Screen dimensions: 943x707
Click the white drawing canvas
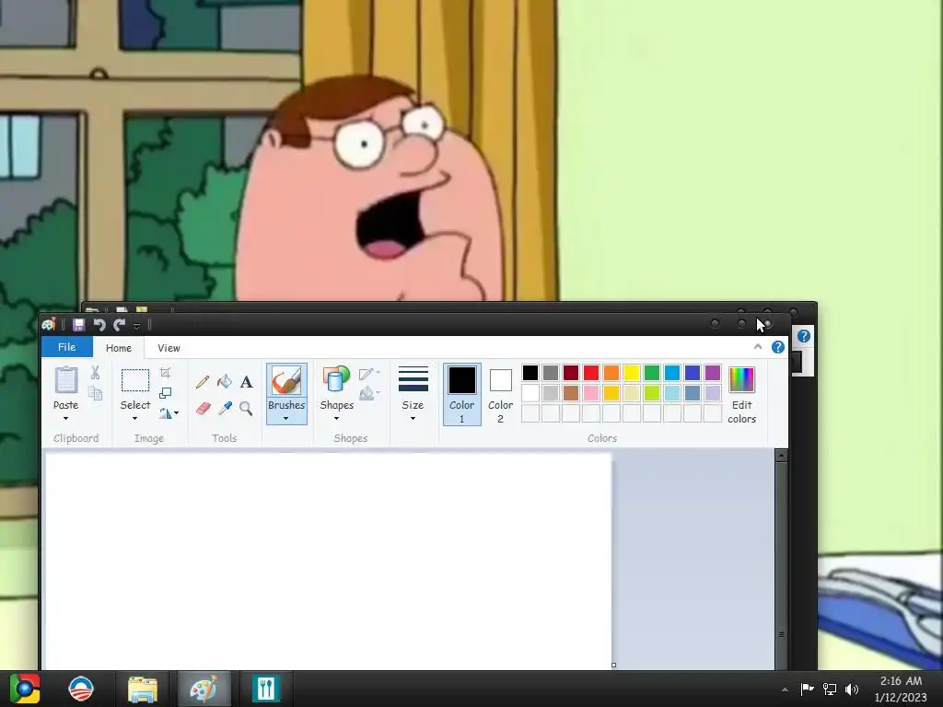coord(329,561)
